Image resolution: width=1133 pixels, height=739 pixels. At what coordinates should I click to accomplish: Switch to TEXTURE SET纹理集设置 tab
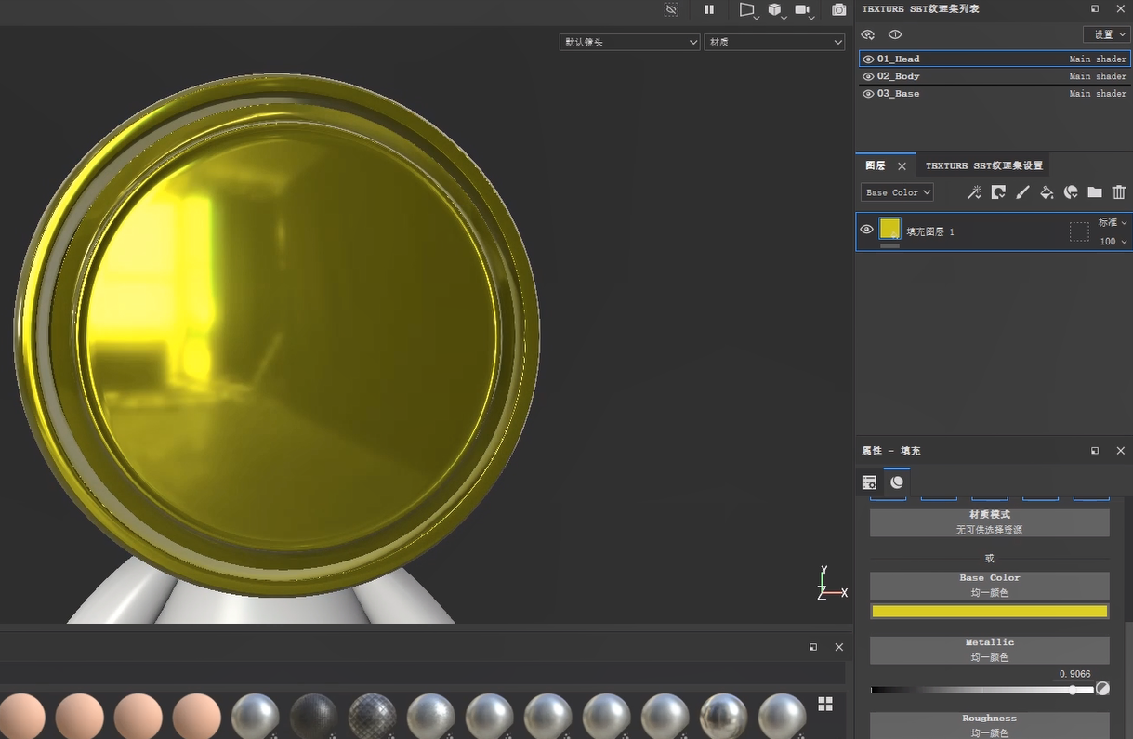tap(983, 165)
